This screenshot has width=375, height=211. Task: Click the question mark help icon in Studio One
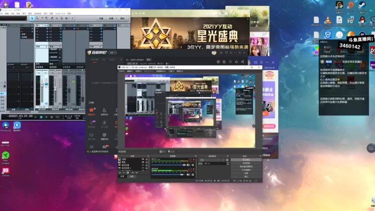(x=72, y=18)
